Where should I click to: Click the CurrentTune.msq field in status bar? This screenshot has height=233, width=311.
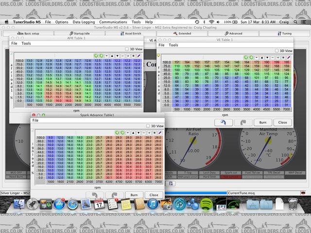tap(264, 193)
